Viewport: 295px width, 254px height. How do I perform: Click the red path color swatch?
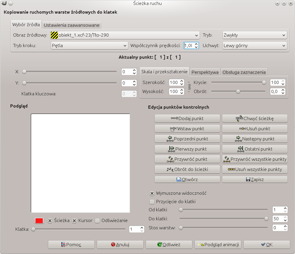[39, 221]
